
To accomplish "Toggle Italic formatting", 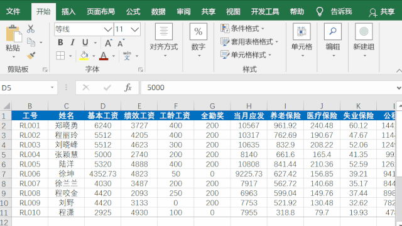I will 73,43.
